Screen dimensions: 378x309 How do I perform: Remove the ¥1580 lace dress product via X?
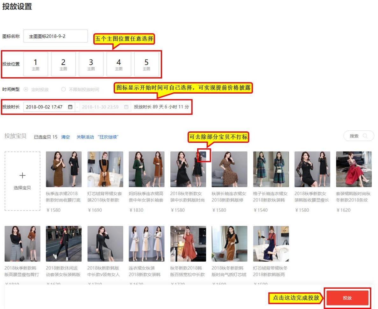[x=203, y=154]
